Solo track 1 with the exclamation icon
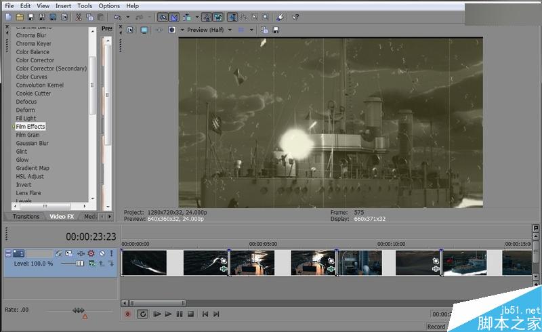The width and height of the screenshot is (542, 332). tap(111, 253)
